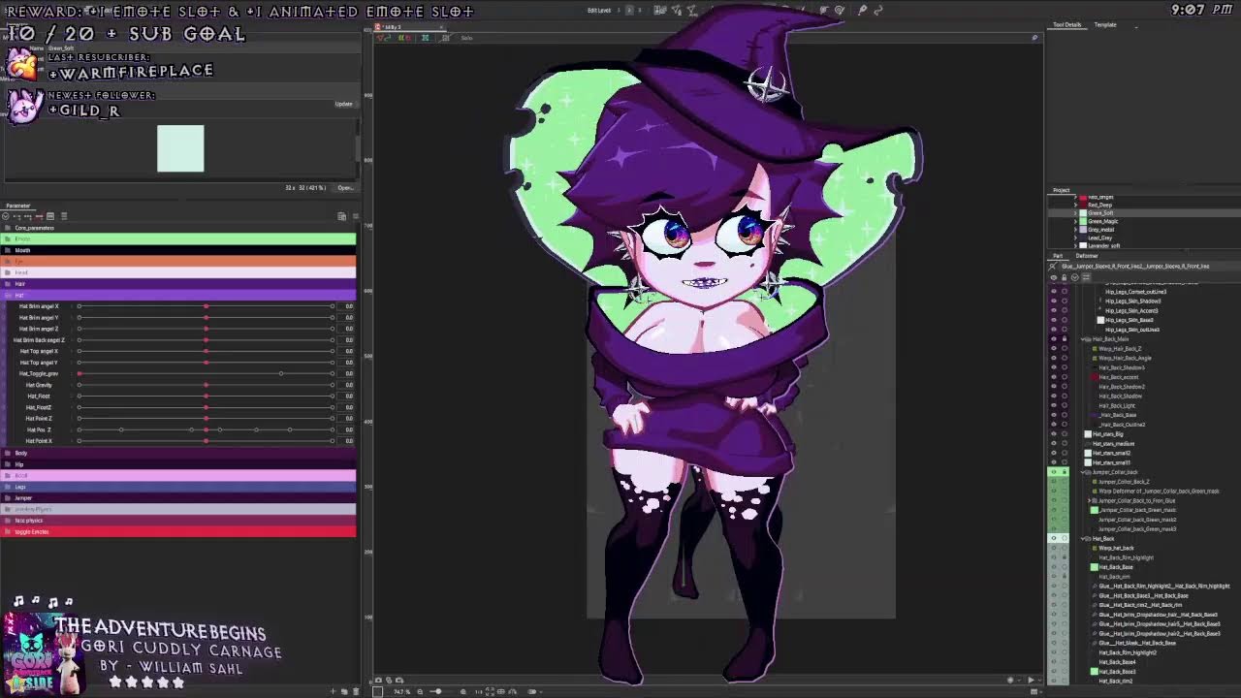Click the green thumbnail of Hat_Back_Base
Image resolution: width=1241 pixels, height=698 pixels.
1095,567
